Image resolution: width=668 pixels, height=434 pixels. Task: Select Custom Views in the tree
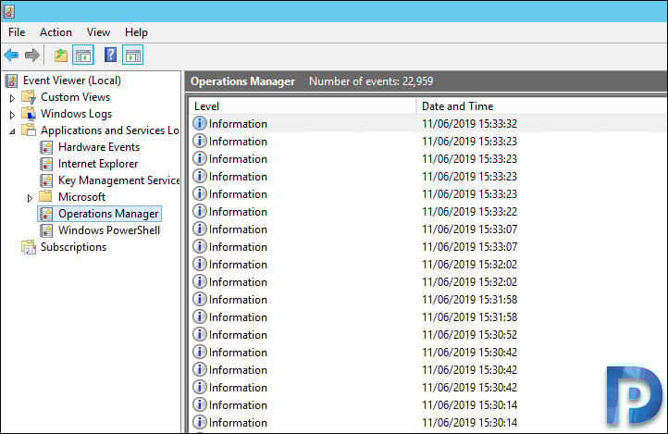pos(76,97)
